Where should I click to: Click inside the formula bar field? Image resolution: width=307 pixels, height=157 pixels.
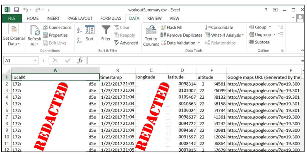[195, 61]
